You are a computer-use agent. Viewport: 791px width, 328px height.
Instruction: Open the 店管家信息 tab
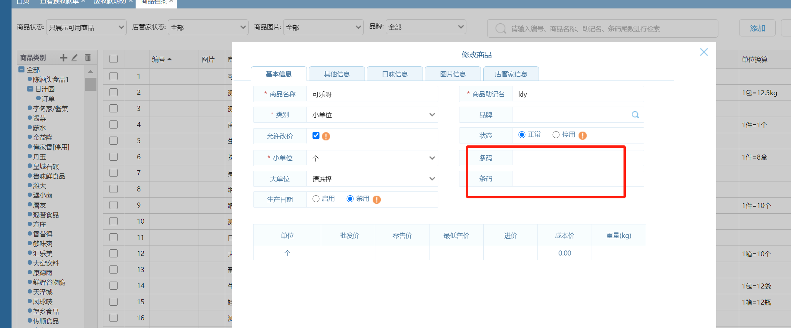pos(511,74)
